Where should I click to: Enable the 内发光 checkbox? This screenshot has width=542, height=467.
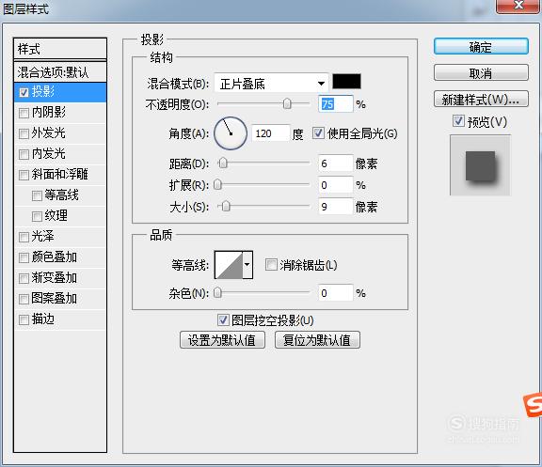24,154
